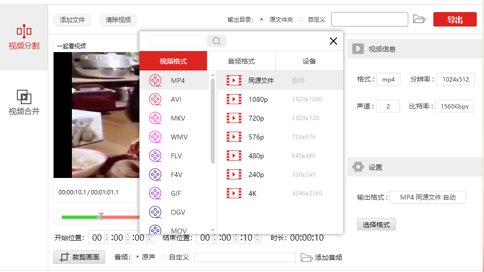Open the 视频分割 video split tool
The width and height of the screenshot is (484, 272).
pos(24,37)
